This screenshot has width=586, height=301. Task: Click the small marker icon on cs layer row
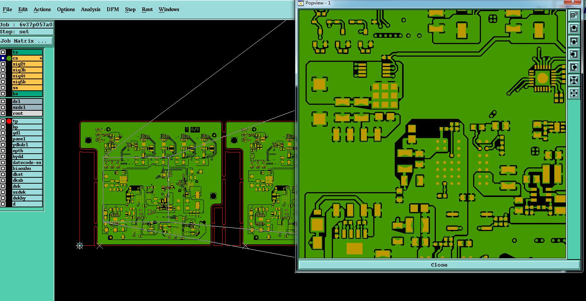[x=41, y=58]
